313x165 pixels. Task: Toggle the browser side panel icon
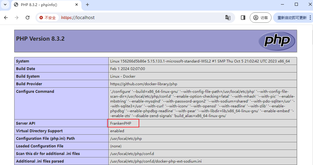[243, 18]
